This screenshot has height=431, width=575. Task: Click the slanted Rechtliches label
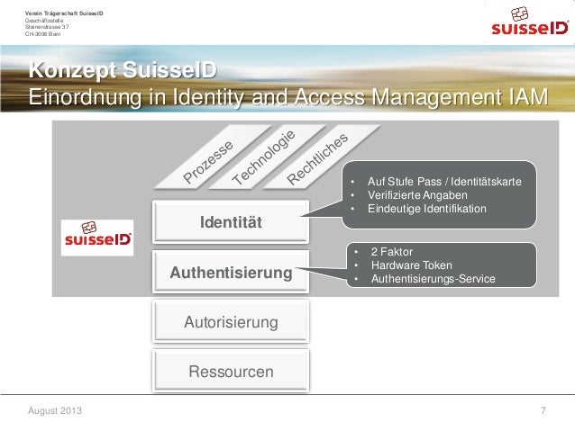pyautogui.click(x=321, y=157)
